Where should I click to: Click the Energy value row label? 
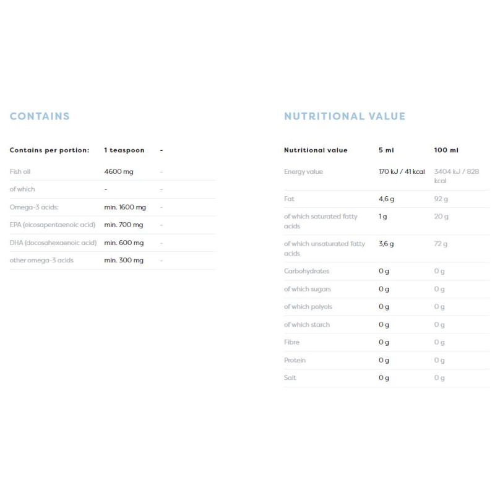303,171
